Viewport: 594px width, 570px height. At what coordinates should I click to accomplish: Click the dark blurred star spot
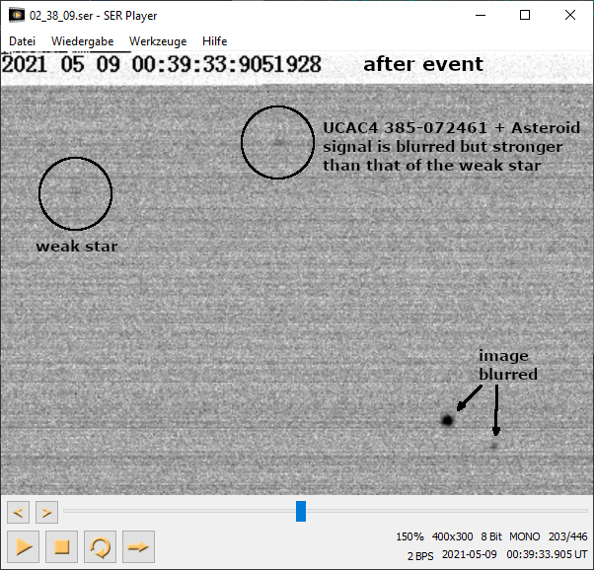pos(447,420)
